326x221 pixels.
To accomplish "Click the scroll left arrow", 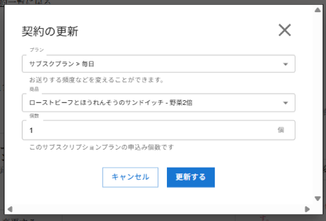I will point(9,209).
